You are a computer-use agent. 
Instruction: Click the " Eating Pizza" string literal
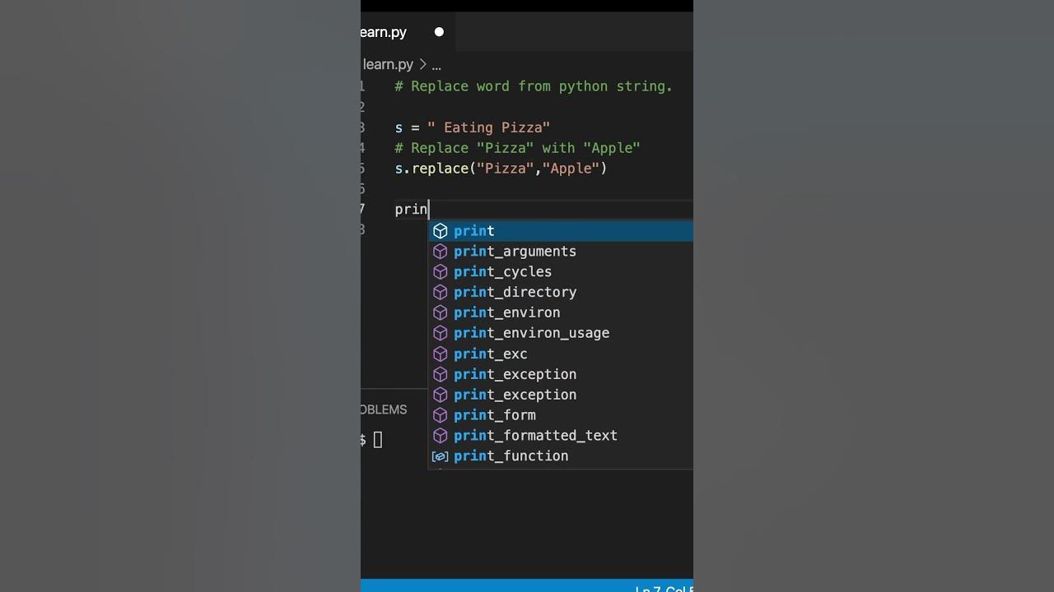(x=488, y=127)
